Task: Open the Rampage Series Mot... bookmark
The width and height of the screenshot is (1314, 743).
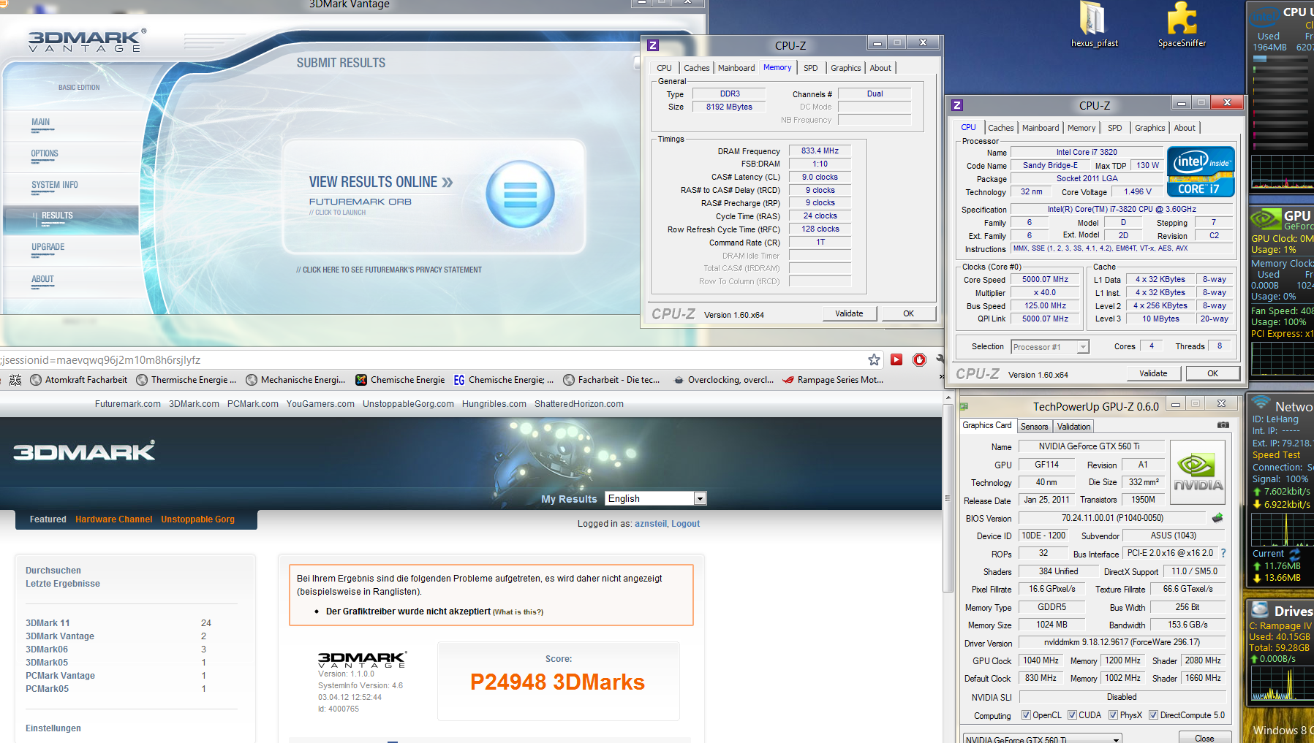Action: (833, 380)
